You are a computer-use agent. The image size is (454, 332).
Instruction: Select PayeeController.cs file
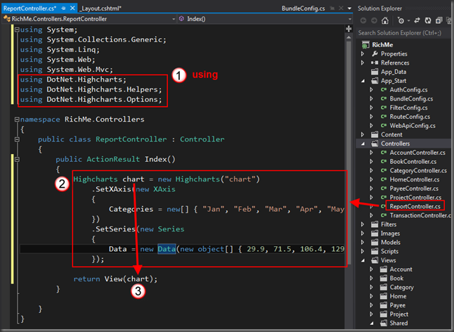click(x=414, y=189)
